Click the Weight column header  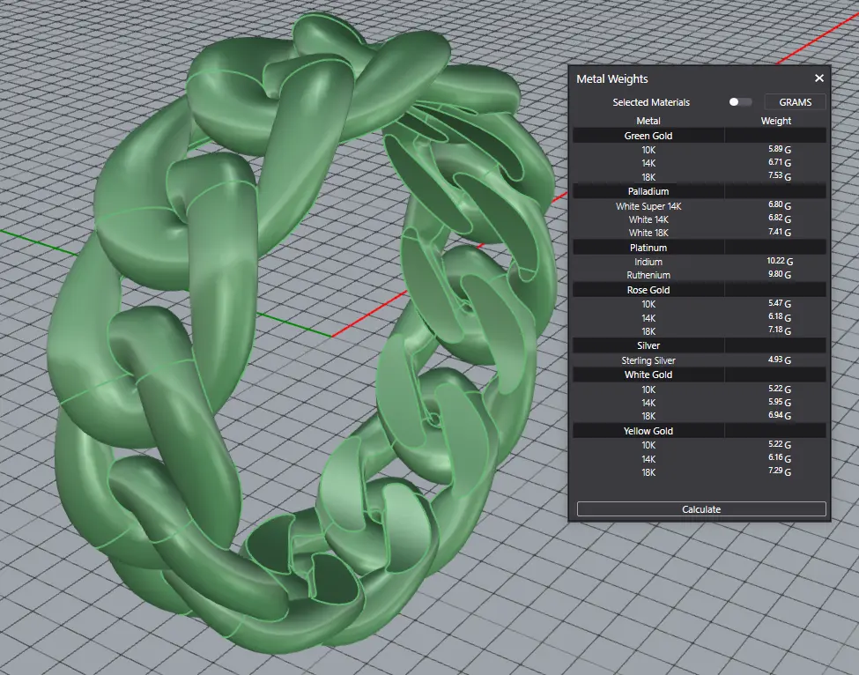point(775,121)
